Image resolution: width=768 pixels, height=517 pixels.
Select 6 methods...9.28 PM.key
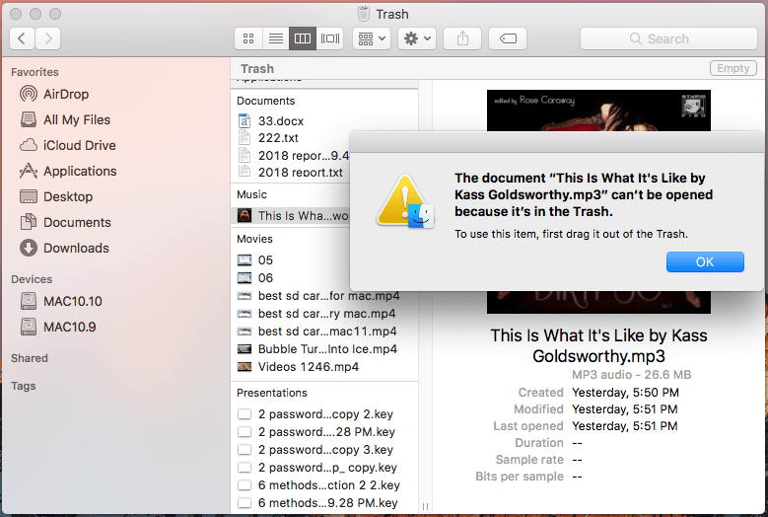[327, 503]
